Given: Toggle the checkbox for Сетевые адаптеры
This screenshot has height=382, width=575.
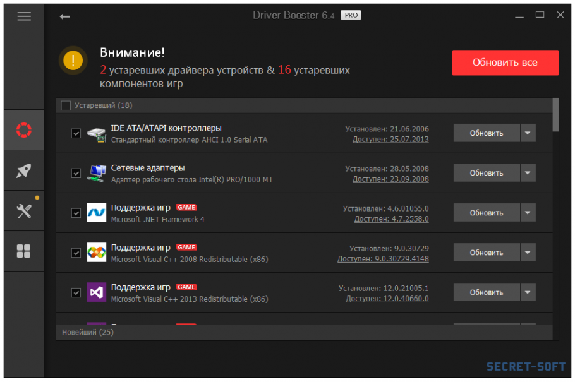Looking at the screenshot, I should tap(76, 173).
